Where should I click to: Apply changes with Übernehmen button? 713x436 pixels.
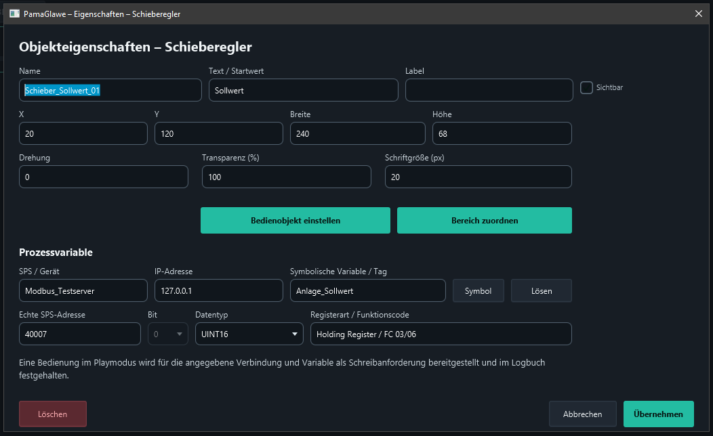click(x=658, y=414)
